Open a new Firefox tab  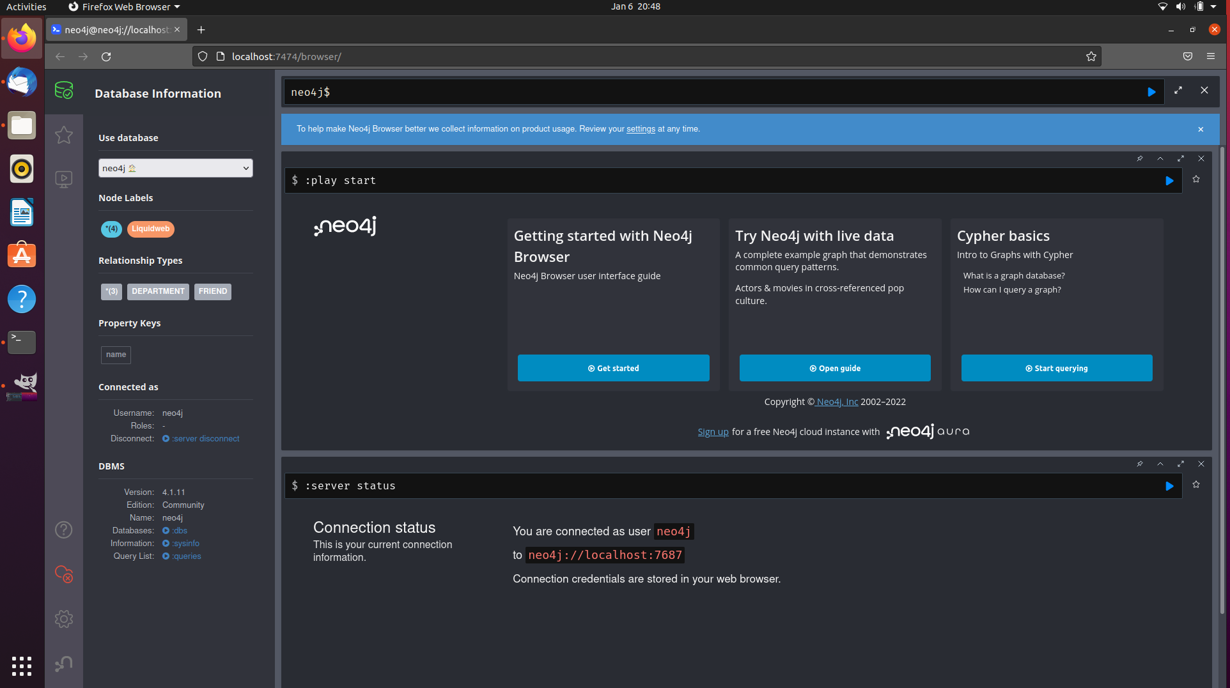click(201, 30)
